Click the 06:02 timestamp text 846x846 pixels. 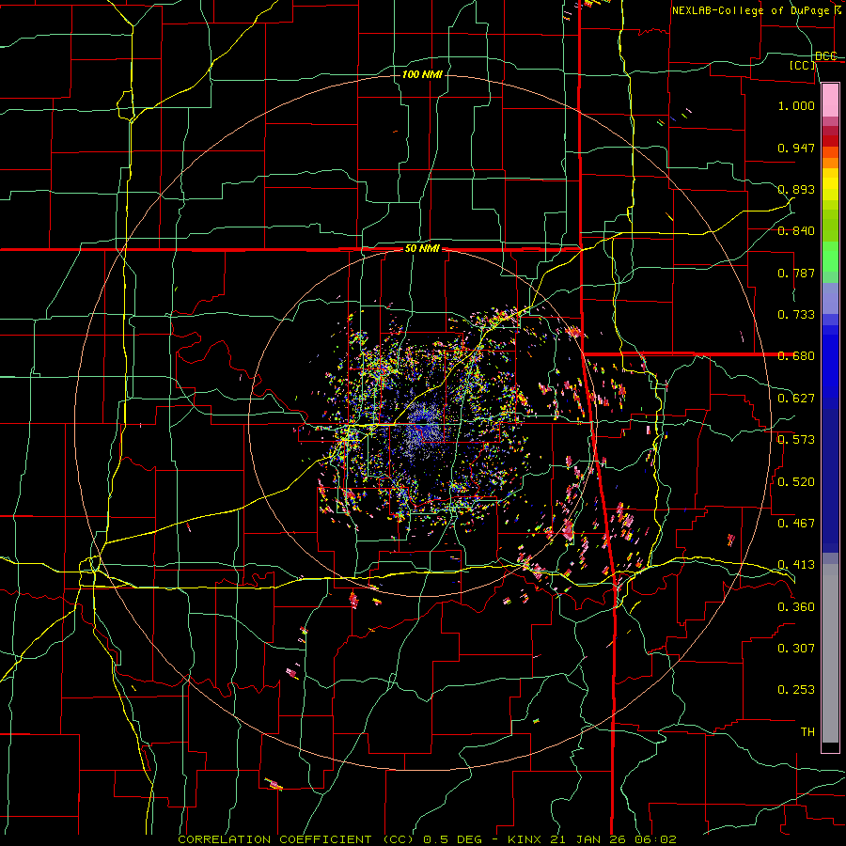coord(653,839)
